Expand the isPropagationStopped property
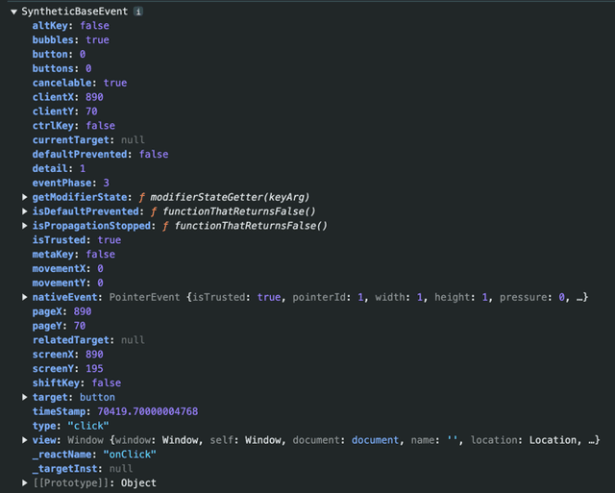Image resolution: width=615 pixels, height=493 pixels. click(x=25, y=226)
